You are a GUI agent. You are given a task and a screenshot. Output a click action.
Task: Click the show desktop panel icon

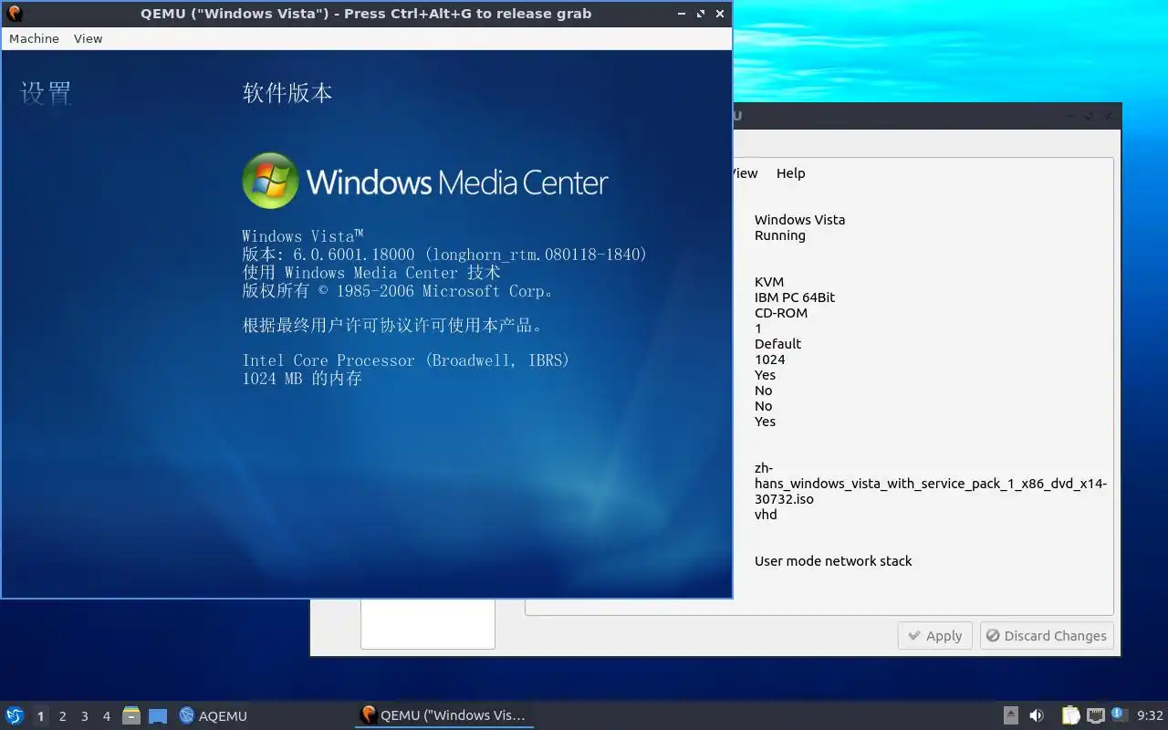pos(158,715)
